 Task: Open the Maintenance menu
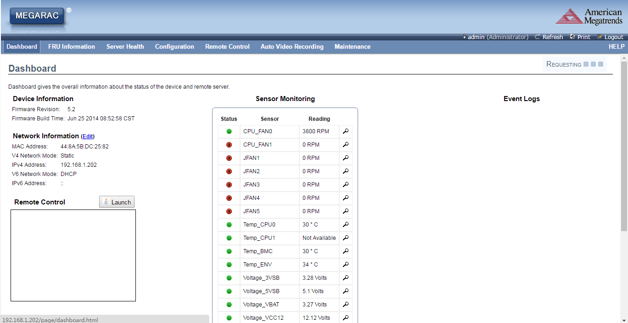(353, 47)
